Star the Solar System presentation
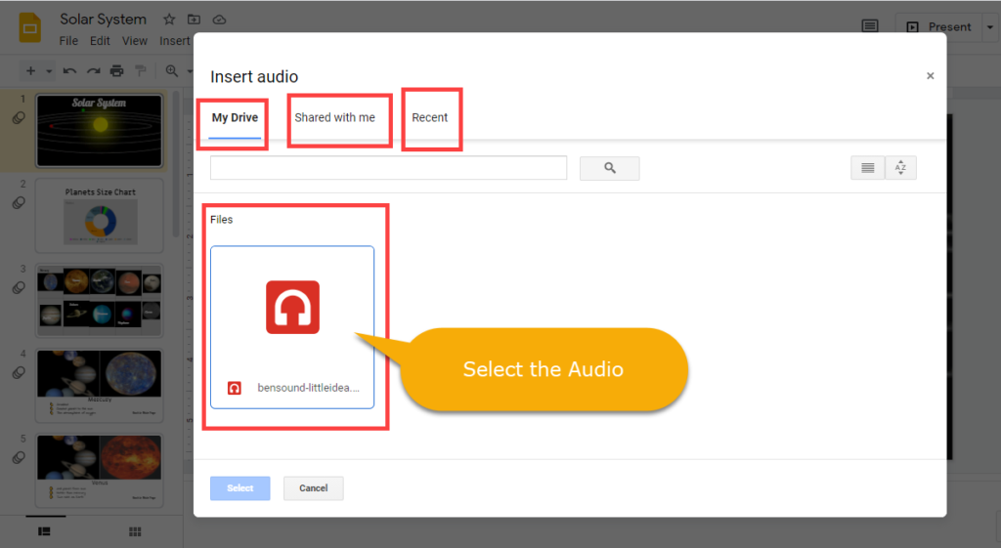 (169, 20)
